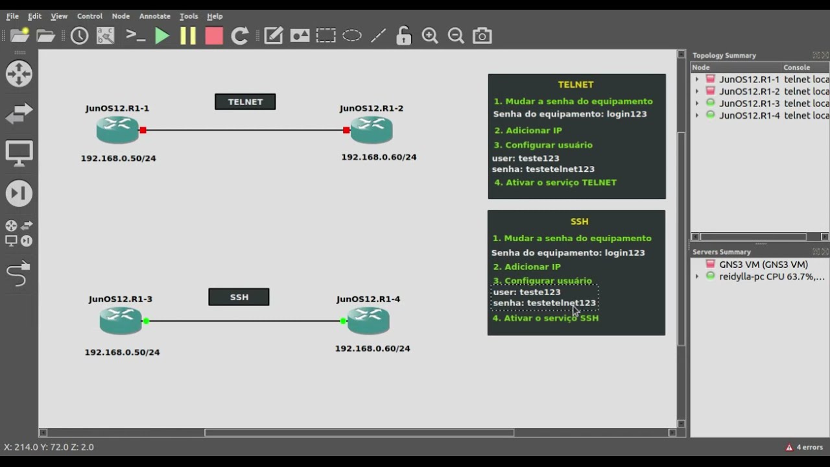830x467 pixels.
Task: Select GNS3 VM in Servers Summary
Action: 763,265
